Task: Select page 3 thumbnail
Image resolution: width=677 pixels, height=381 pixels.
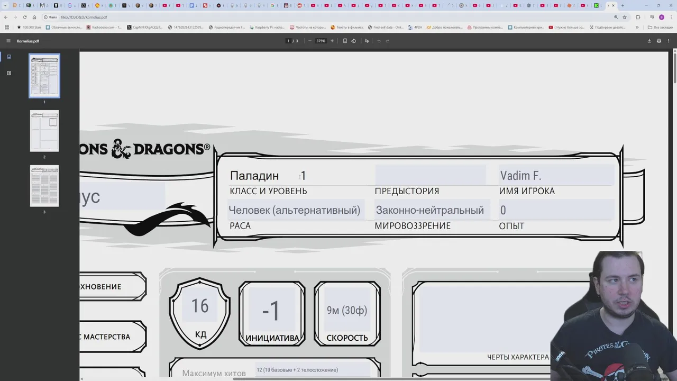Action: 44,186
